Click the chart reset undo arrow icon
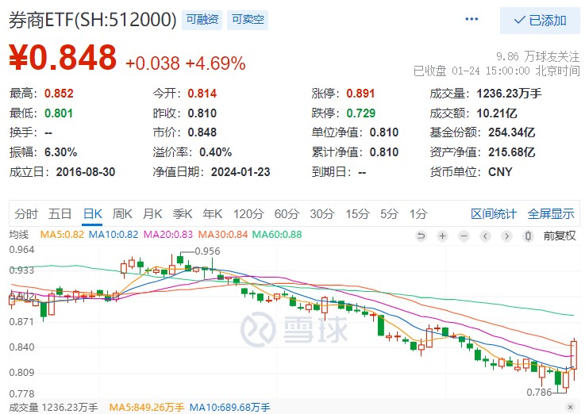The width and height of the screenshot is (585, 414). [x=421, y=236]
